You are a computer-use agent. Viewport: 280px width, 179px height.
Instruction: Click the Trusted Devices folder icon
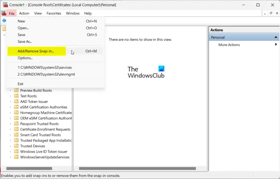click(x=16, y=146)
